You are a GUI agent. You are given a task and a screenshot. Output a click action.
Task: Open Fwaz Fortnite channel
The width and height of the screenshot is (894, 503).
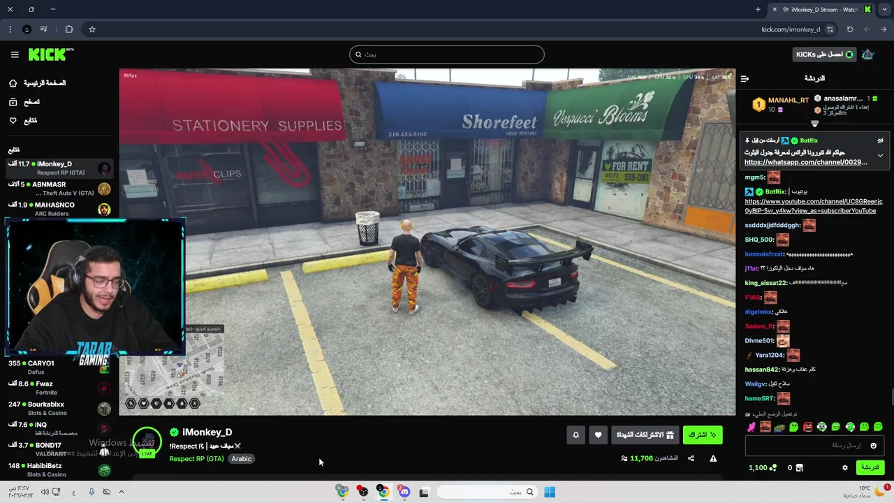point(59,388)
